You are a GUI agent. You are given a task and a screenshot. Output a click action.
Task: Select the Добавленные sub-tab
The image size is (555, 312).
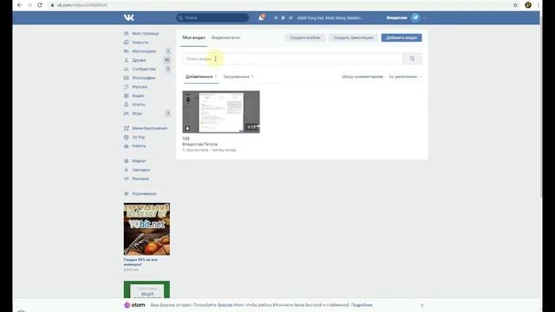click(x=201, y=76)
